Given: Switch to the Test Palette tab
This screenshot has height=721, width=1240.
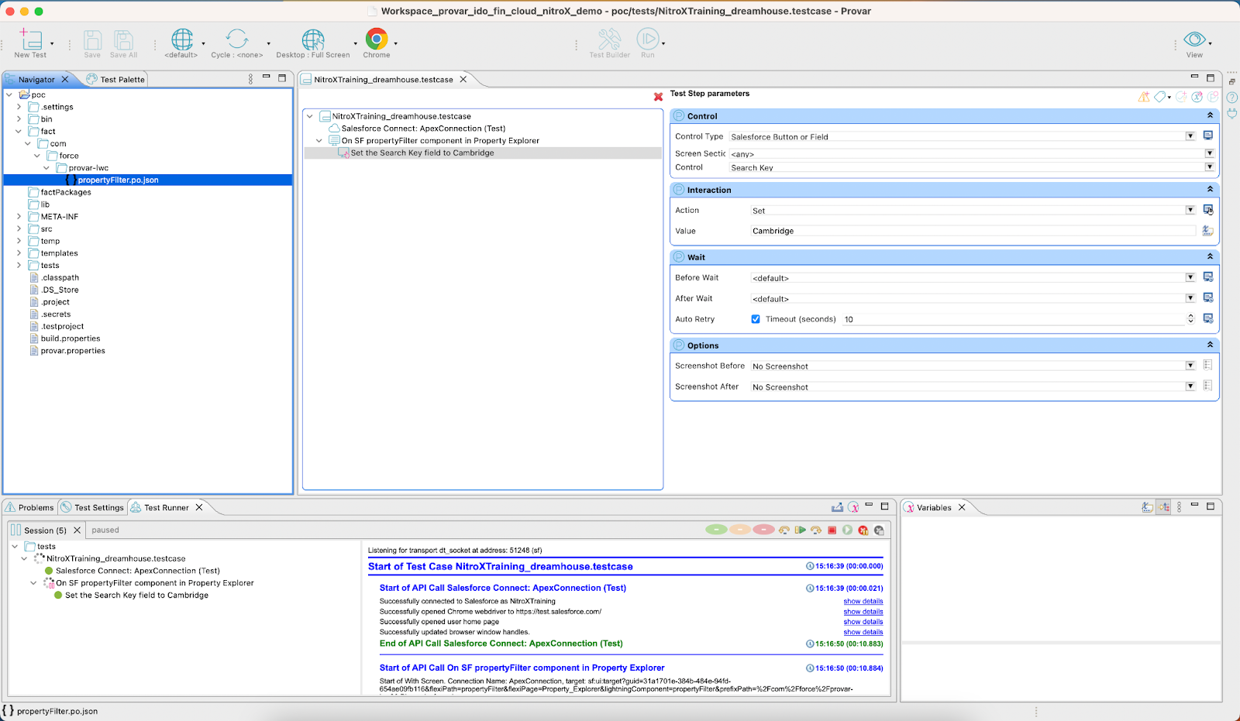Looking at the screenshot, I should pyautogui.click(x=115, y=79).
